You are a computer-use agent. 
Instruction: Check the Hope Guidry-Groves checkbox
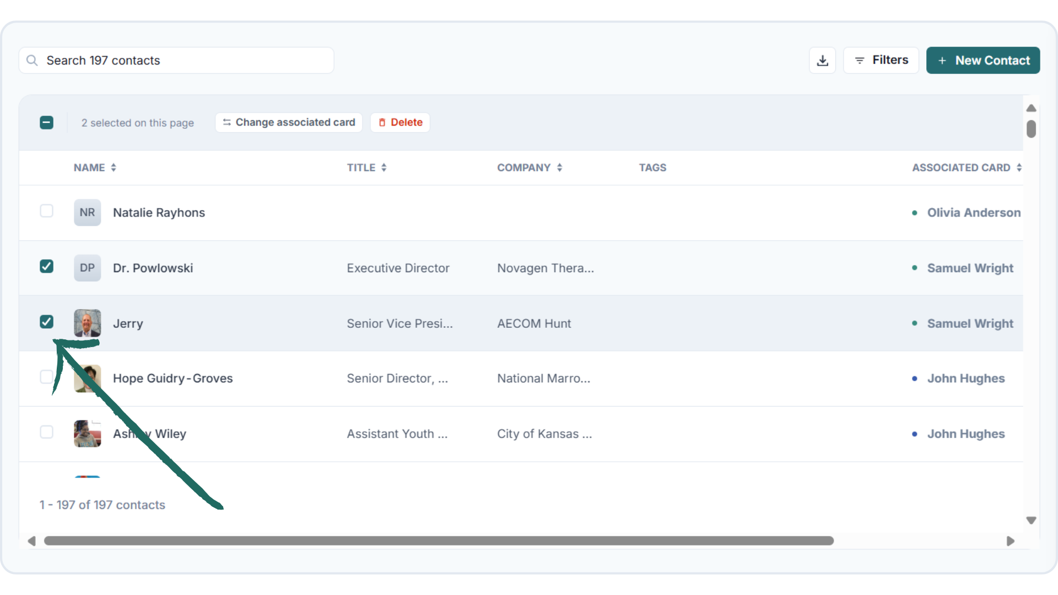(47, 377)
